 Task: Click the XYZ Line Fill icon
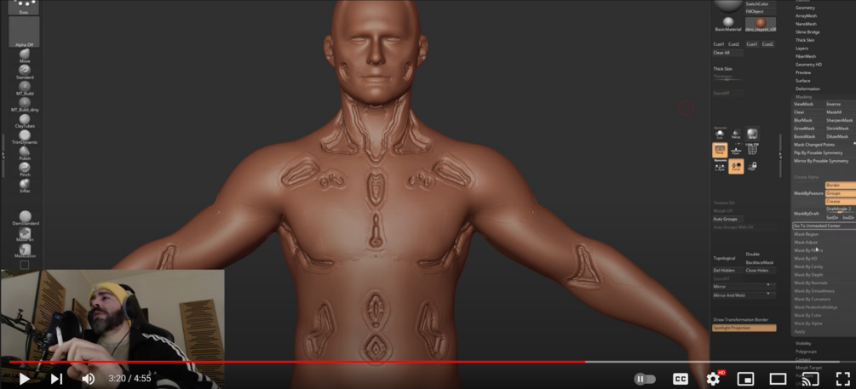pos(752,149)
